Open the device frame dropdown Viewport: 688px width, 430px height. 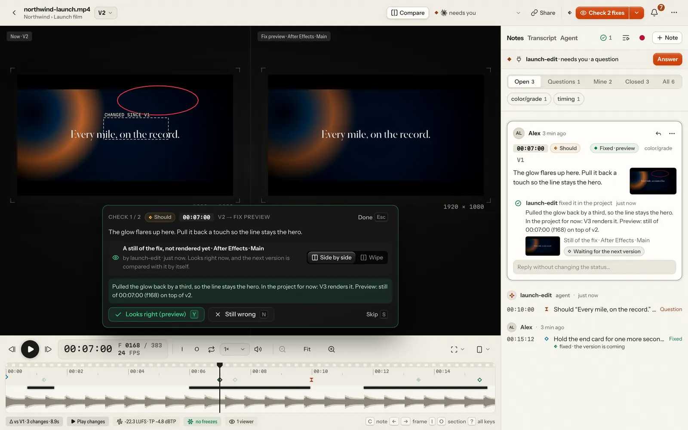point(483,349)
